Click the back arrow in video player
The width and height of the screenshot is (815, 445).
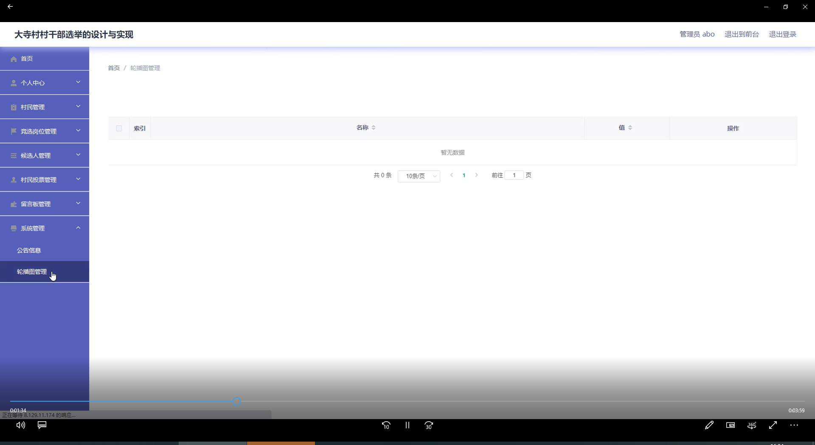[10, 7]
